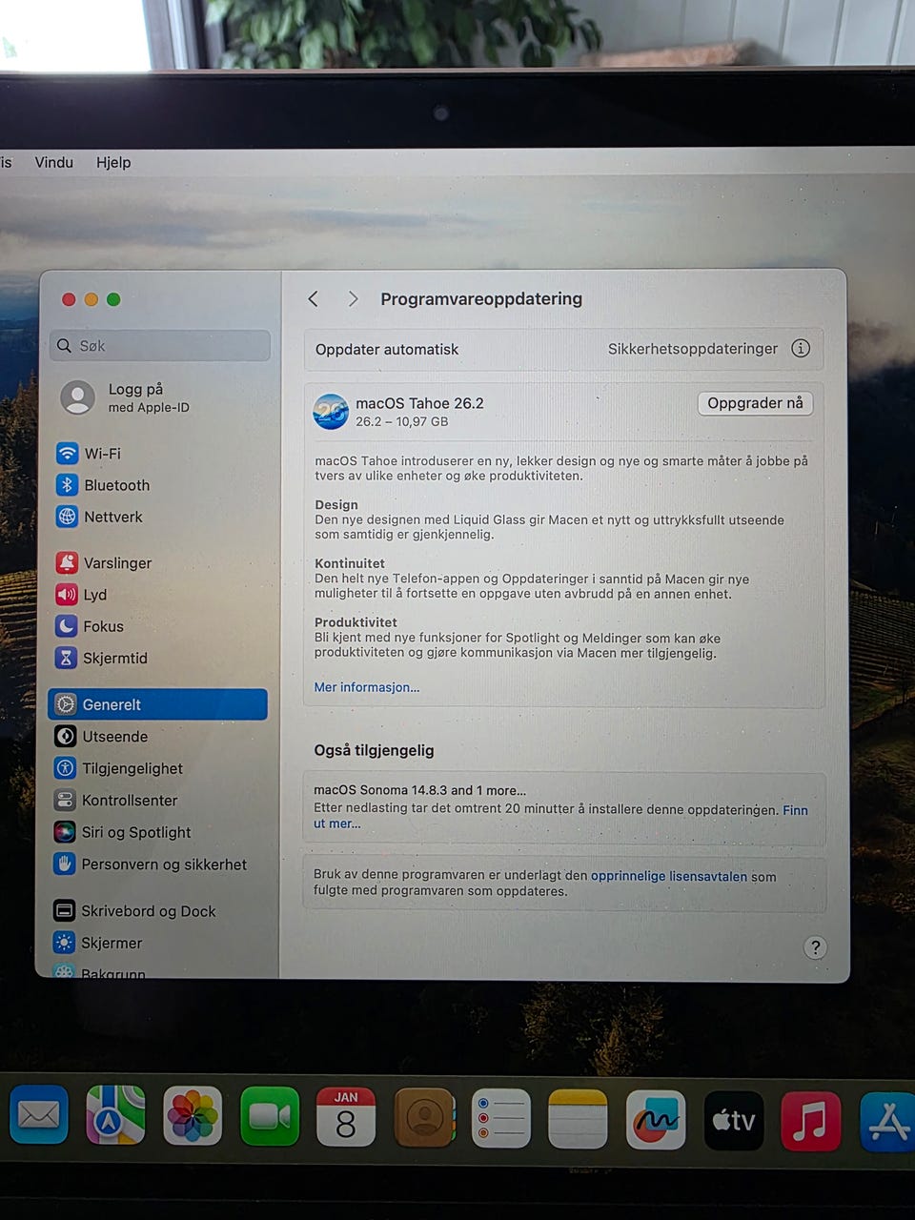This screenshot has height=1220, width=915.
Task: Open the Vindu menu
Action: [x=54, y=162]
